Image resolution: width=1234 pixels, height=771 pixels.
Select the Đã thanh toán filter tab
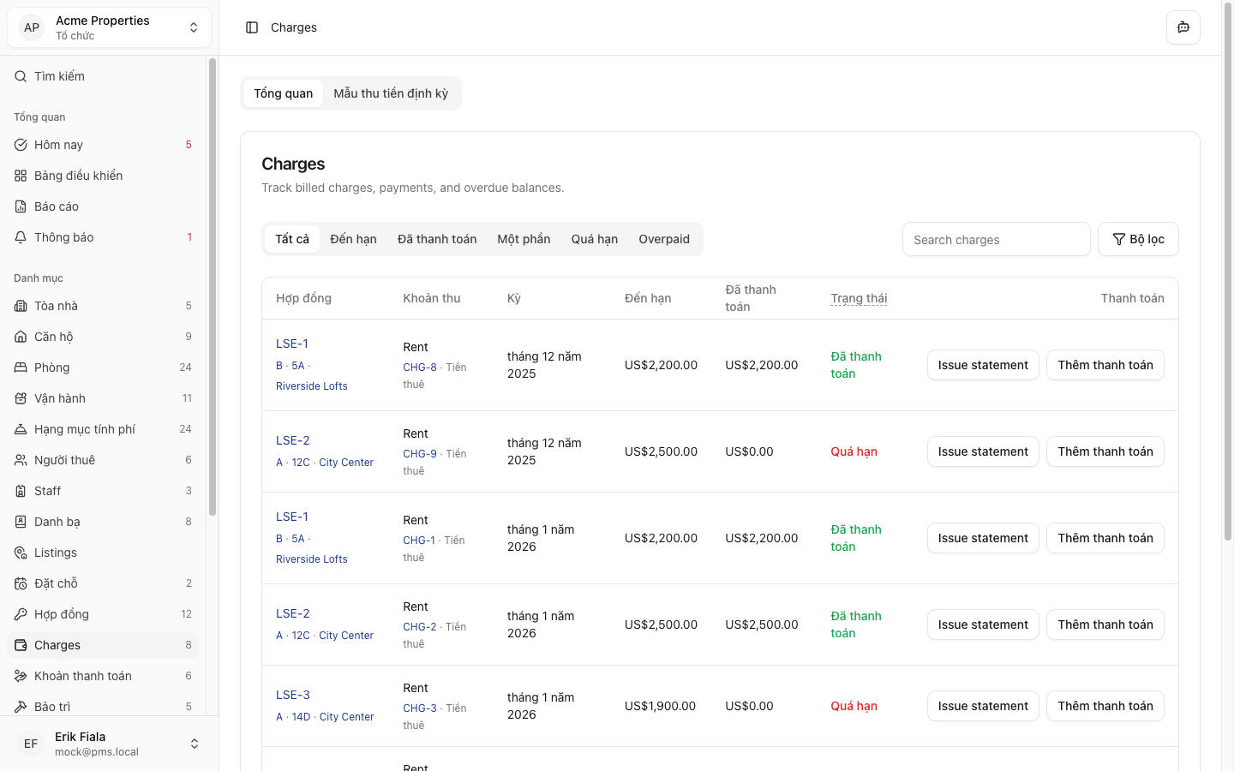tap(436, 239)
